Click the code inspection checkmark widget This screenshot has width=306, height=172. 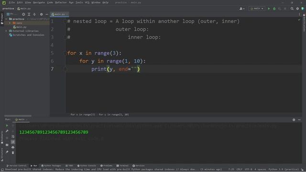299,20
